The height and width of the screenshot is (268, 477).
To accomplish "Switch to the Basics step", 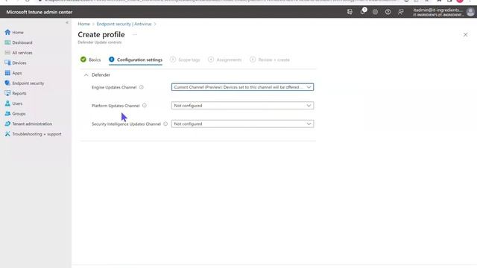I will (x=90, y=60).
